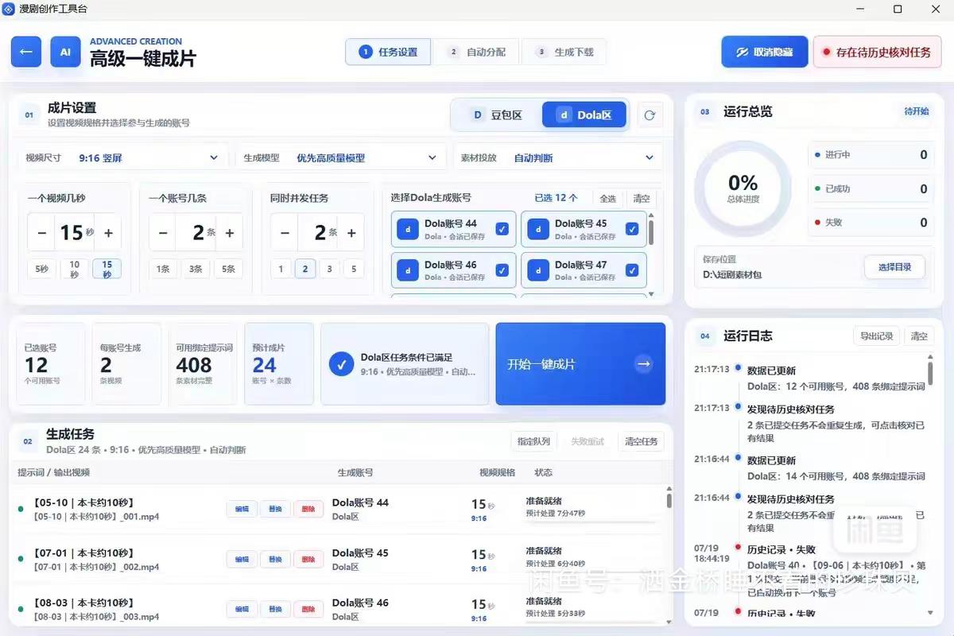Click the 0% overall progress ring
954x636 pixels.
pos(743,189)
